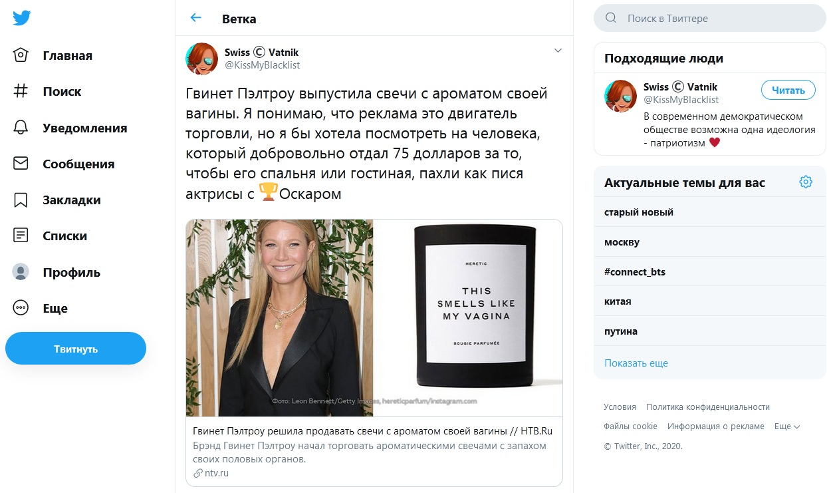Viewport: 827px width, 493px height.
Task: Expand the tweet options chevron
Action: (x=558, y=51)
